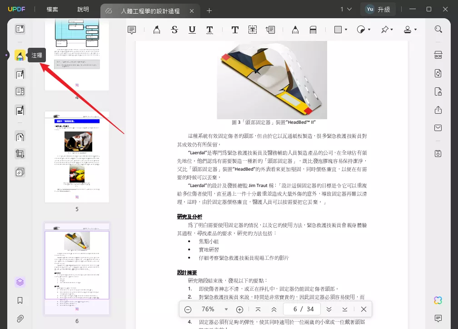Select the Text Box tool
458x329 pixels.
(253, 30)
